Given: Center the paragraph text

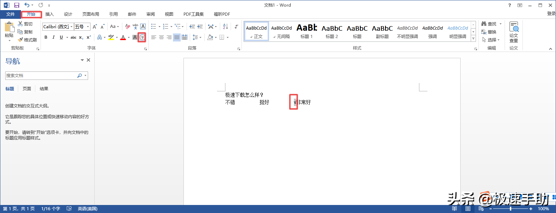Looking at the screenshot, I should [161, 37].
